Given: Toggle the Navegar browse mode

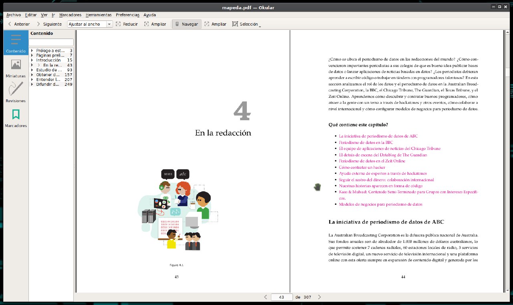Looking at the screenshot, I should point(186,24).
